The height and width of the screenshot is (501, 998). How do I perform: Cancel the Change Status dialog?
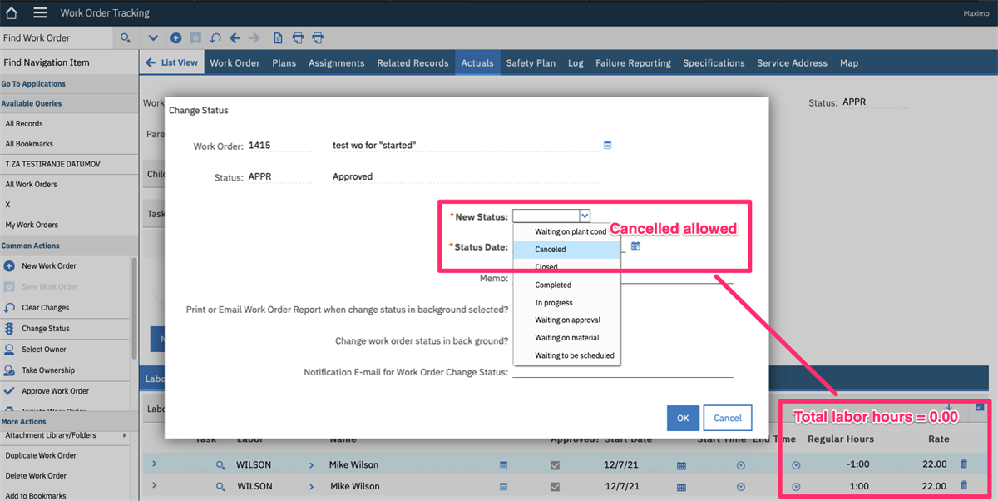728,419
